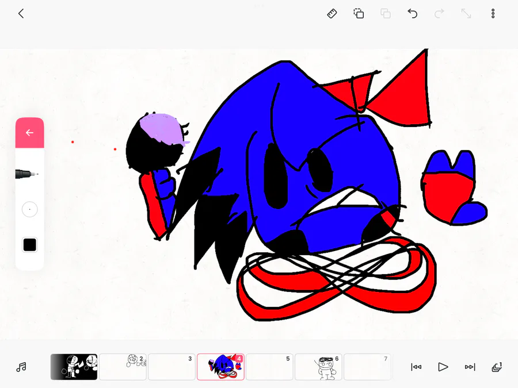Select frame 1 with the dark thumbnail
Screen dimensions: 518x388
click(x=74, y=367)
